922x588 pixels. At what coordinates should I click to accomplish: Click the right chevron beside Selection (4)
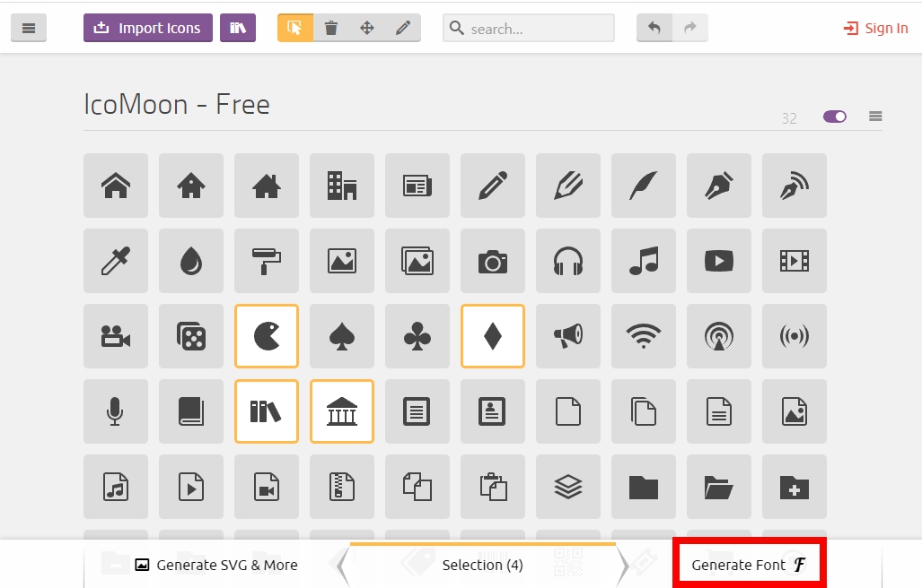coord(623,565)
